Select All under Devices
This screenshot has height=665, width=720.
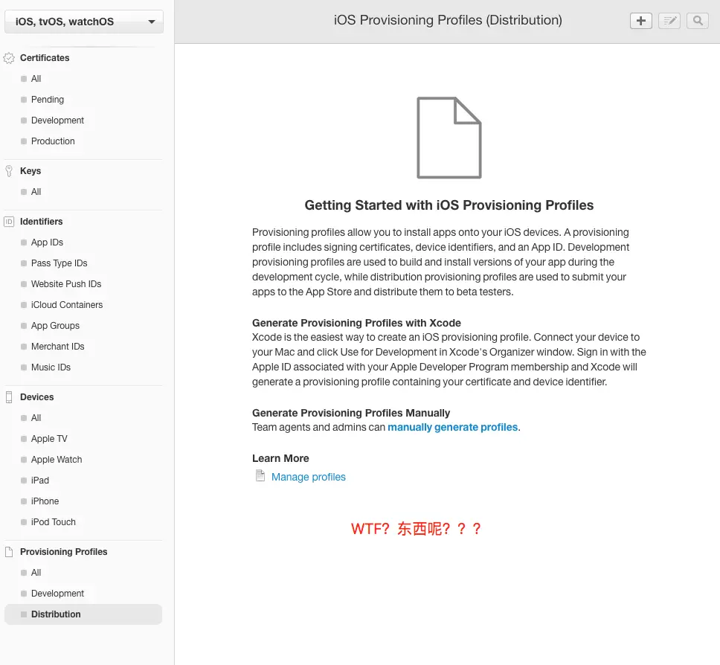click(36, 418)
